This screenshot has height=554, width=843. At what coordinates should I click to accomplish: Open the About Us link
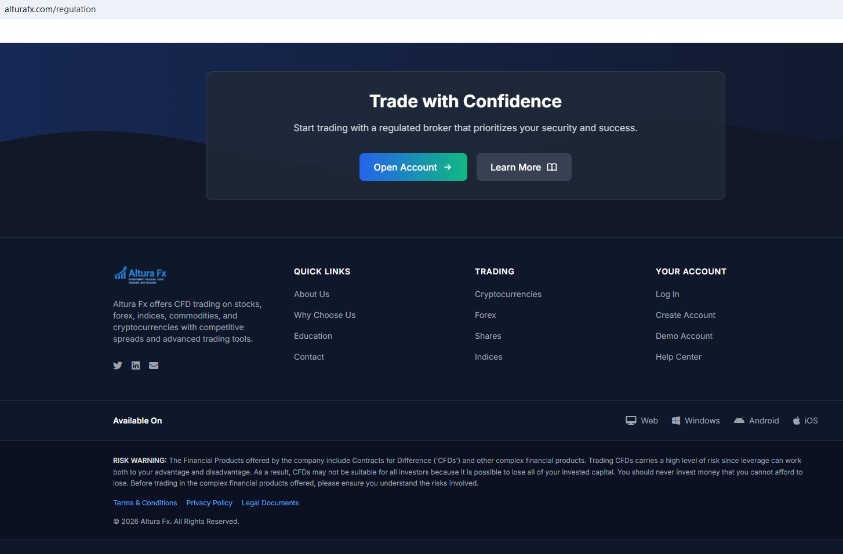click(x=311, y=294)
